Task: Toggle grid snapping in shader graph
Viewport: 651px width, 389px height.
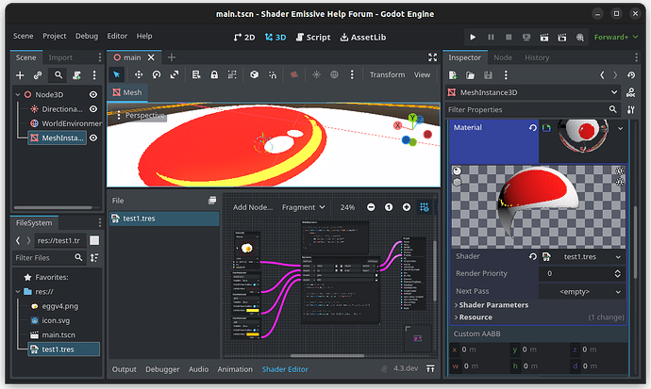Action: [425, 207]
